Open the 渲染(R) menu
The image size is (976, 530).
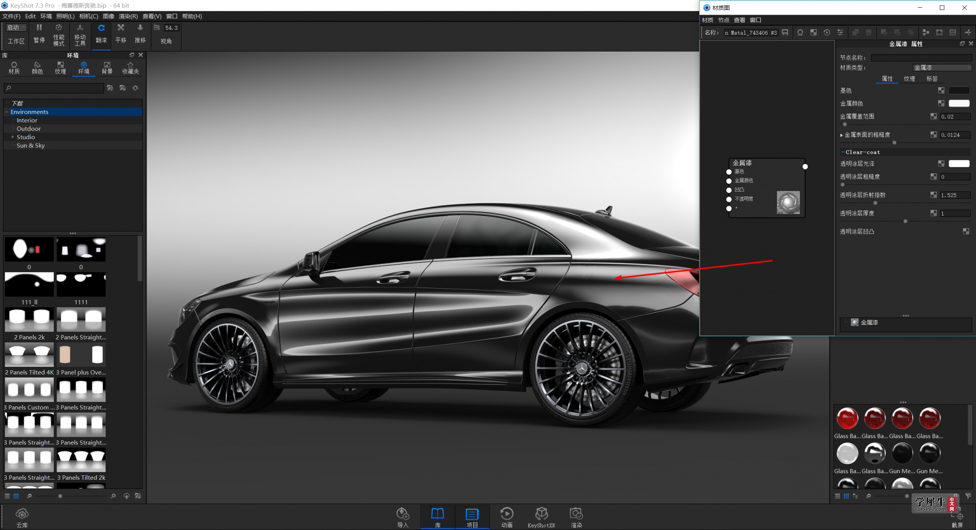pos(128,16)
